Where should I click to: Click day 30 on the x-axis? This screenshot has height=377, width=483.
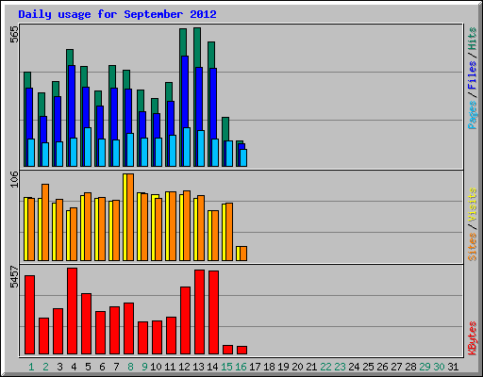pyautogui.click(x=439, y=367)
